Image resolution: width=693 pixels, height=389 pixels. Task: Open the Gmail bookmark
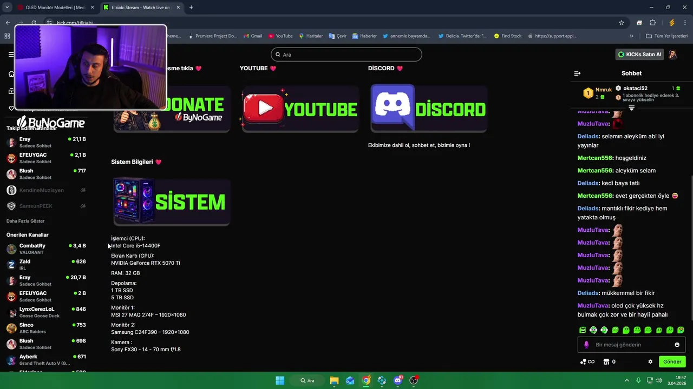[252, 36]
